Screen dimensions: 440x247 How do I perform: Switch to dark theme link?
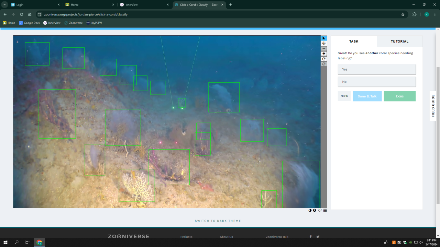pos(218,221)
